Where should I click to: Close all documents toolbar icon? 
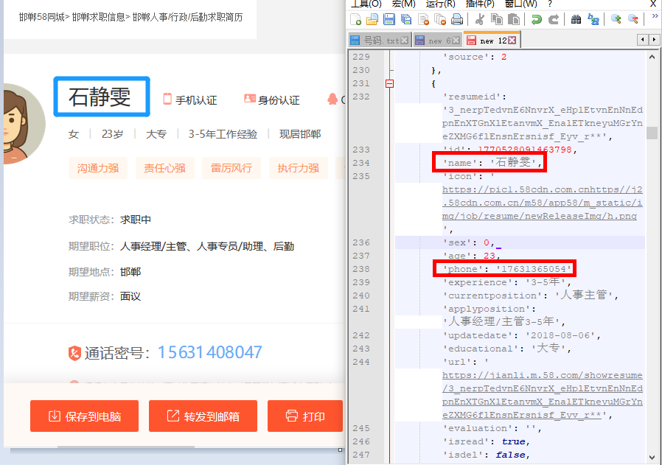(x=440, y=19)
